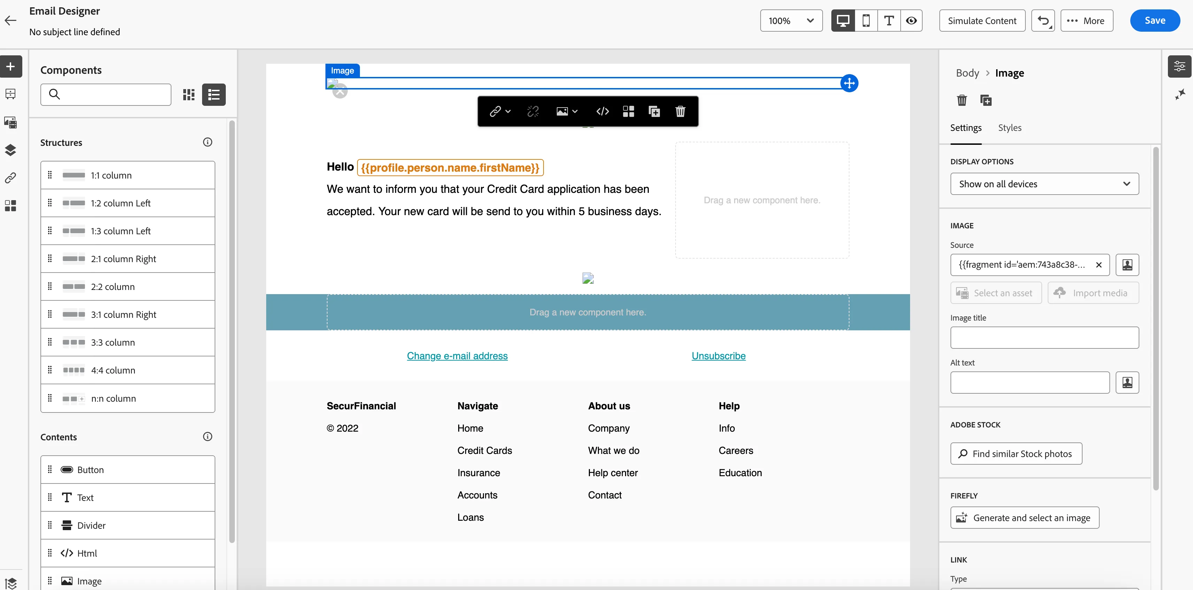
Task: Show source code from image toolbar
Action: [602, 111]
